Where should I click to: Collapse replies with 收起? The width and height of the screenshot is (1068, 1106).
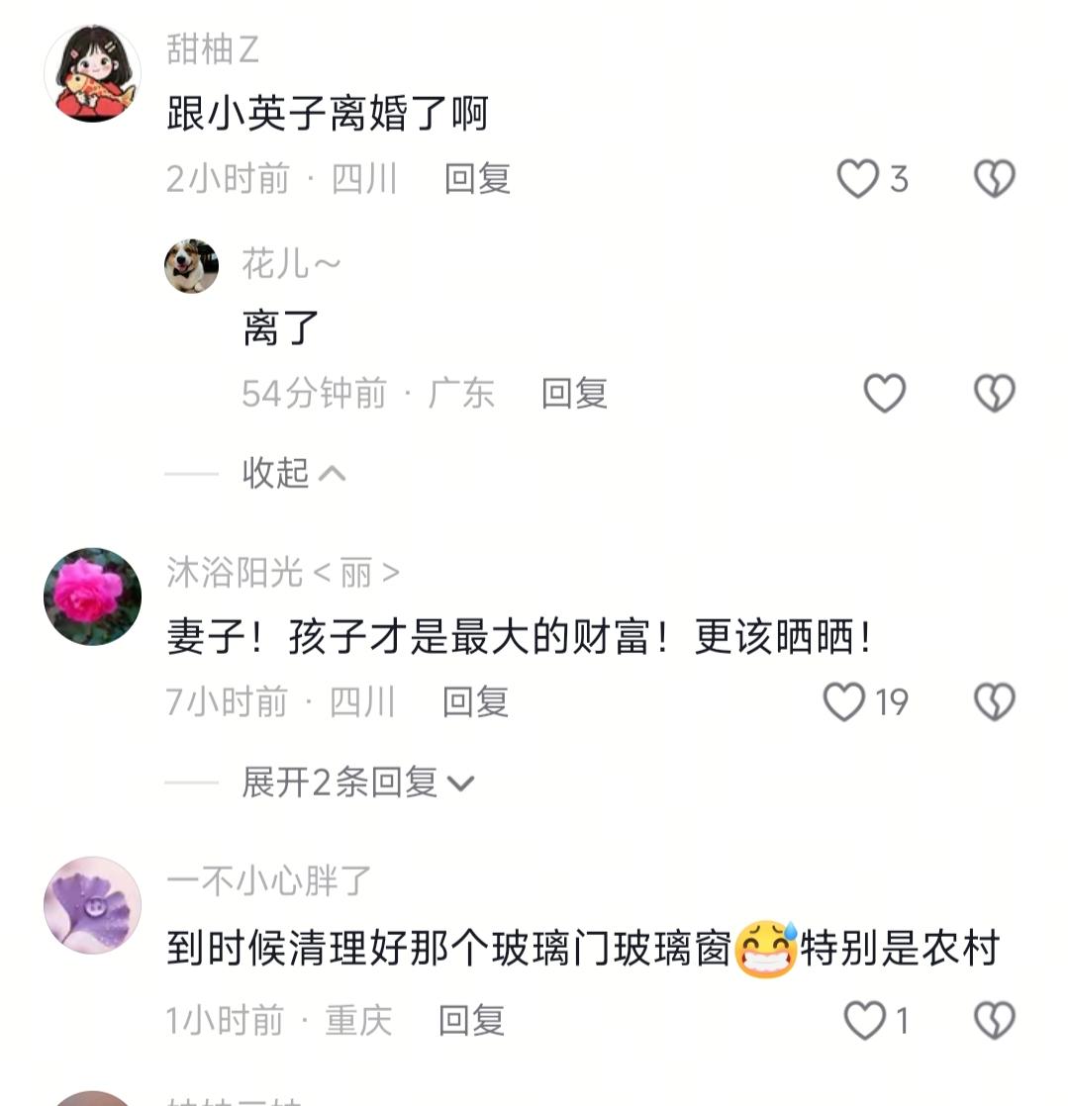click(x=294, y=473)
